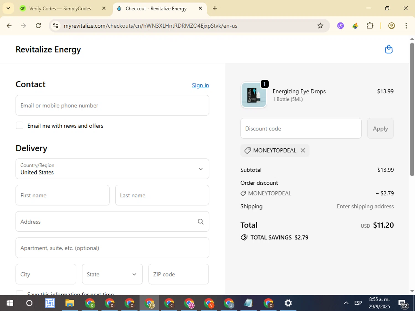Image resolution: width=415 pixels, height=311 pixels.
Task: Open Chrome three-dot menu
Action: pos(406,26)
